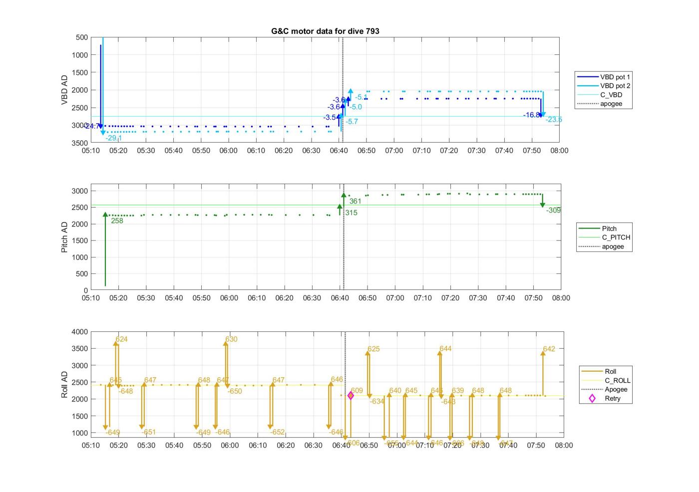Image resolution: width=699 pixels, height=492 pixels.
Task: Click the '-309' pitch value label
Action: coord(553,211)
